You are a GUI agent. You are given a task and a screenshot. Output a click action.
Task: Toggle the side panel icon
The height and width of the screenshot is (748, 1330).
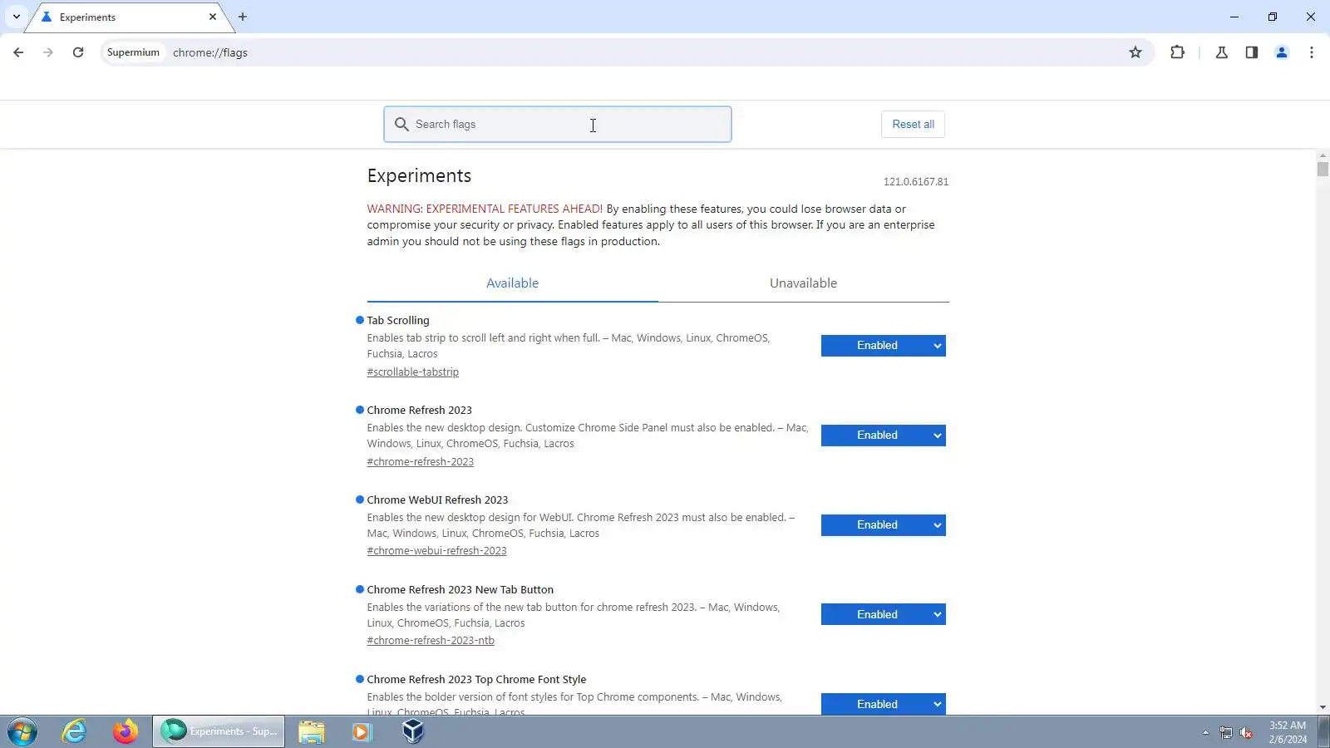(x=1251, y=52)
